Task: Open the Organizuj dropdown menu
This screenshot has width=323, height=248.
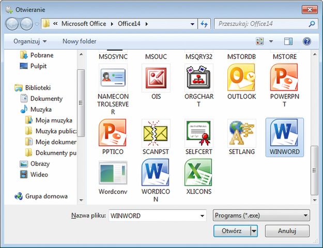Action: (30, 41)
